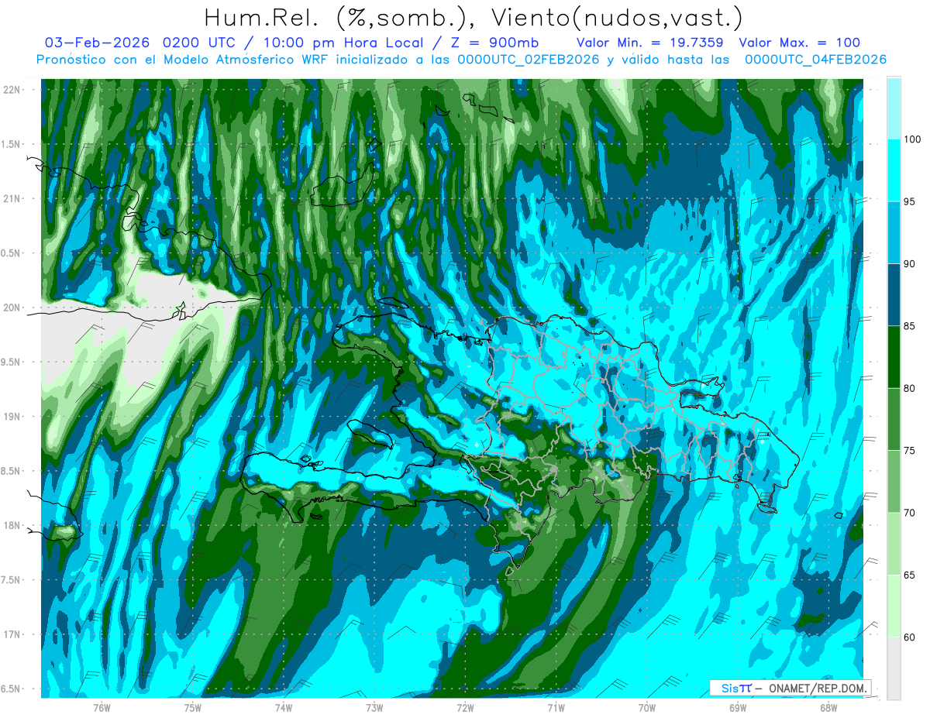930x718 pixels.
Task: Pick the medium green 70–75 colorbar segment
Action: [x=894, y=482]
